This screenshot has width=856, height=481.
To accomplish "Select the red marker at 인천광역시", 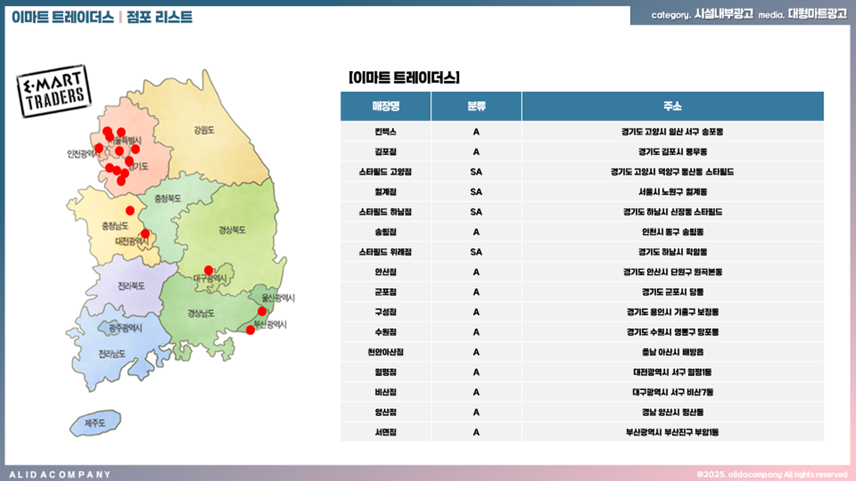I will tap(99, 148).
